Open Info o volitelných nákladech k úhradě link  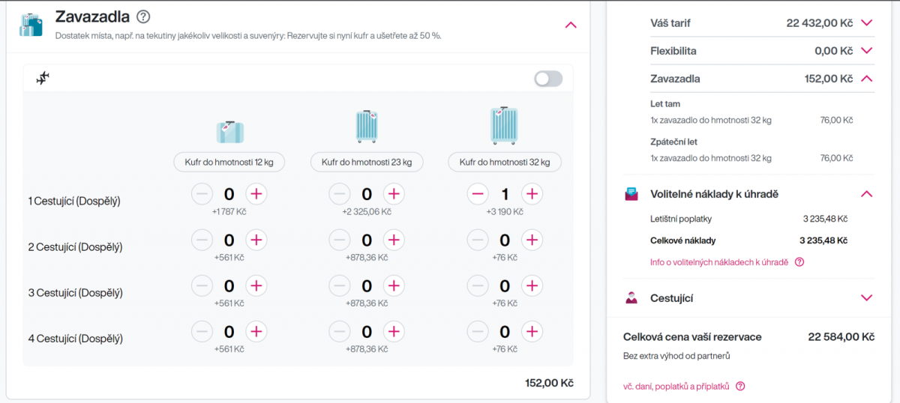(718, 262)
